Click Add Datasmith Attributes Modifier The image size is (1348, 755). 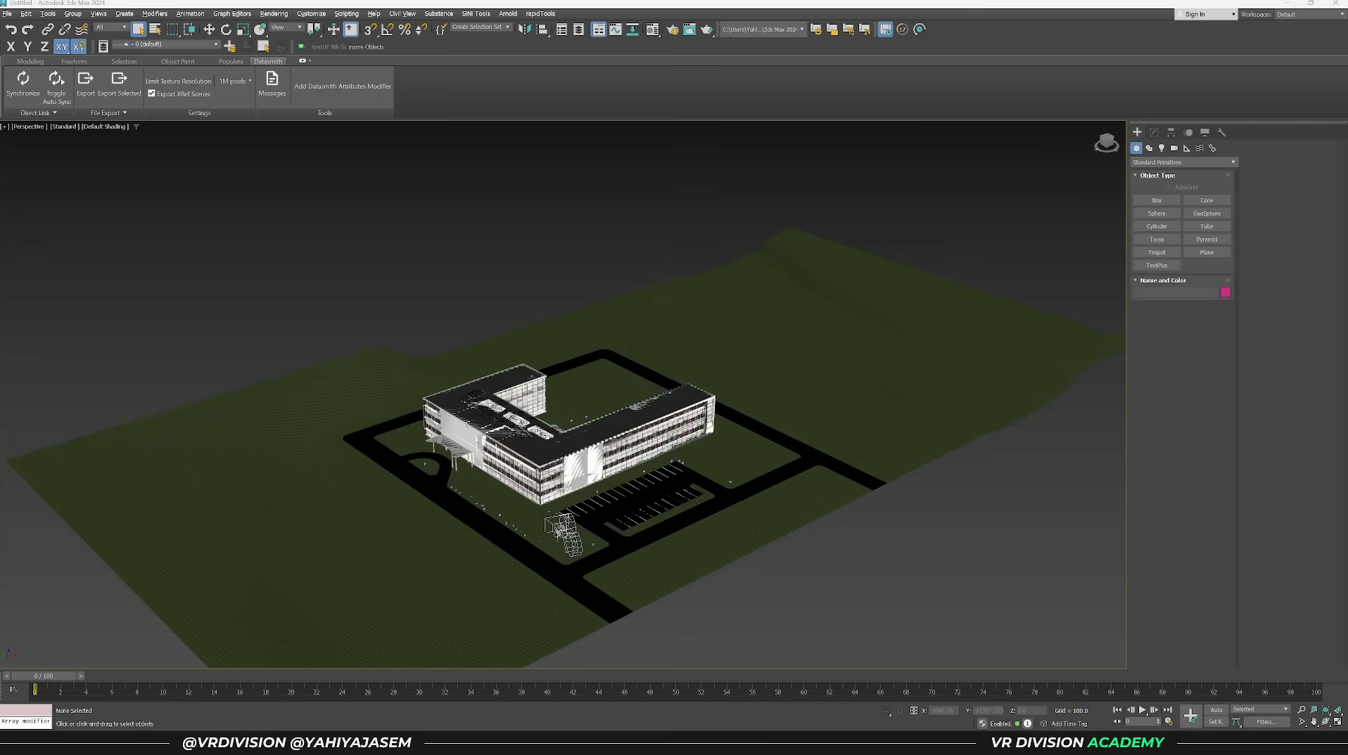click(343, 86)
